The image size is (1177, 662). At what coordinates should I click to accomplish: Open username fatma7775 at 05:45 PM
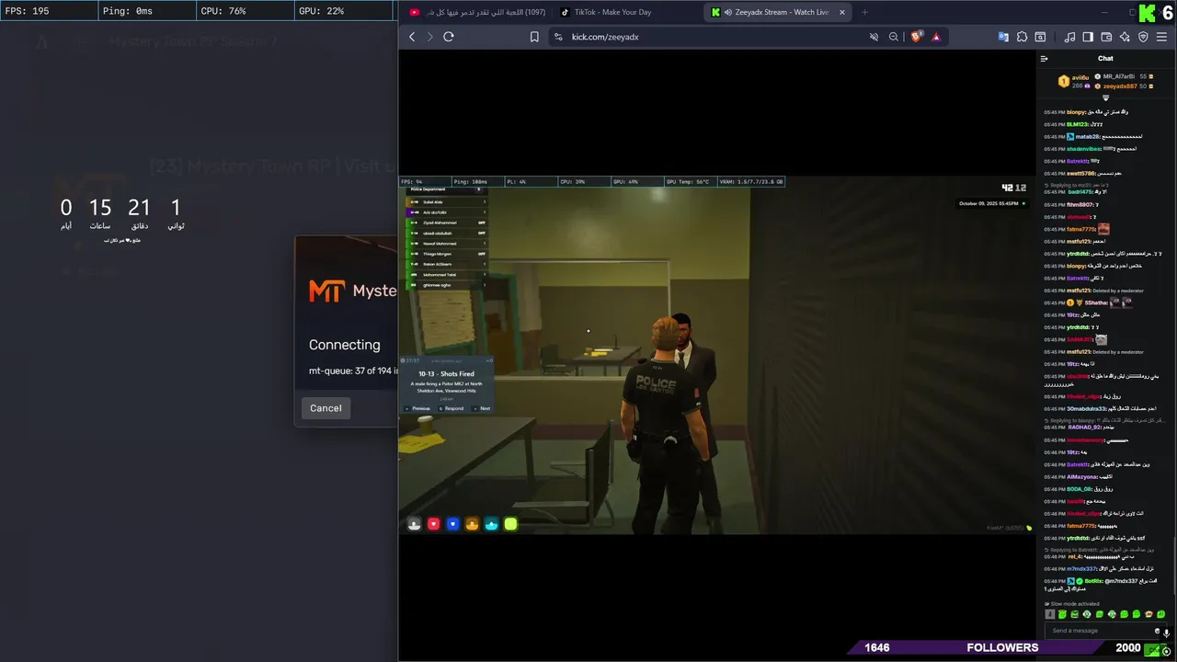(1080, 229)
